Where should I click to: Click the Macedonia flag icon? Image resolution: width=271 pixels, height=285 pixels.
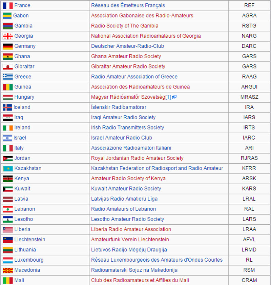coord(8,270)
